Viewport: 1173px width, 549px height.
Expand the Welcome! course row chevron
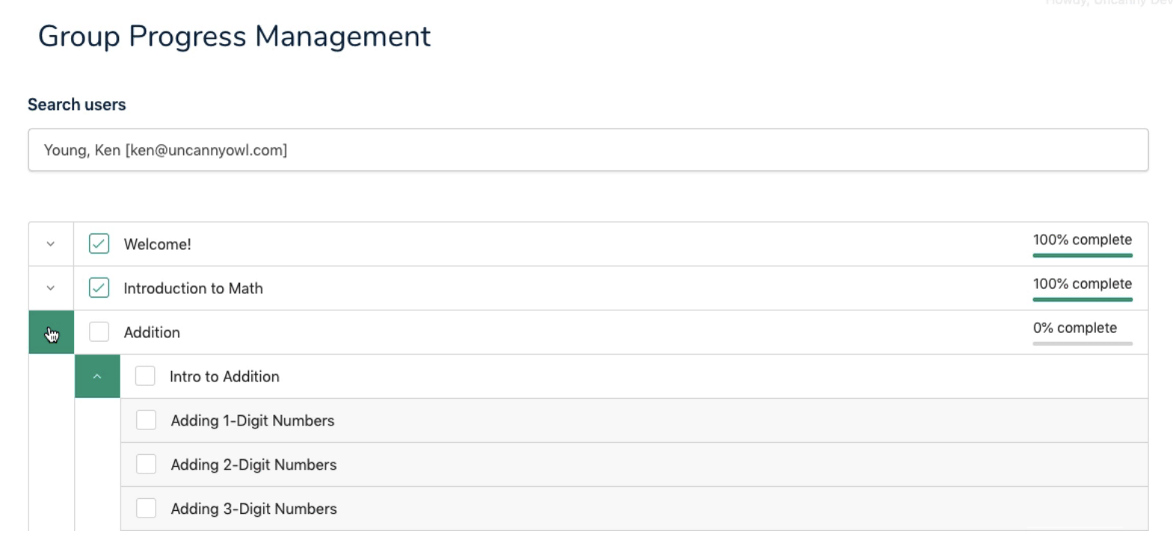tap(51, 244)
